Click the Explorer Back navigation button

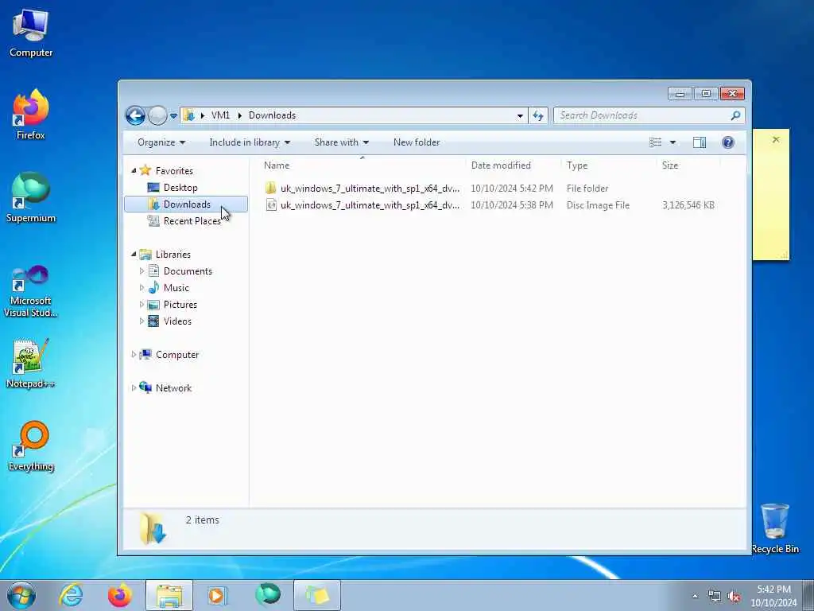coord(135,115)
